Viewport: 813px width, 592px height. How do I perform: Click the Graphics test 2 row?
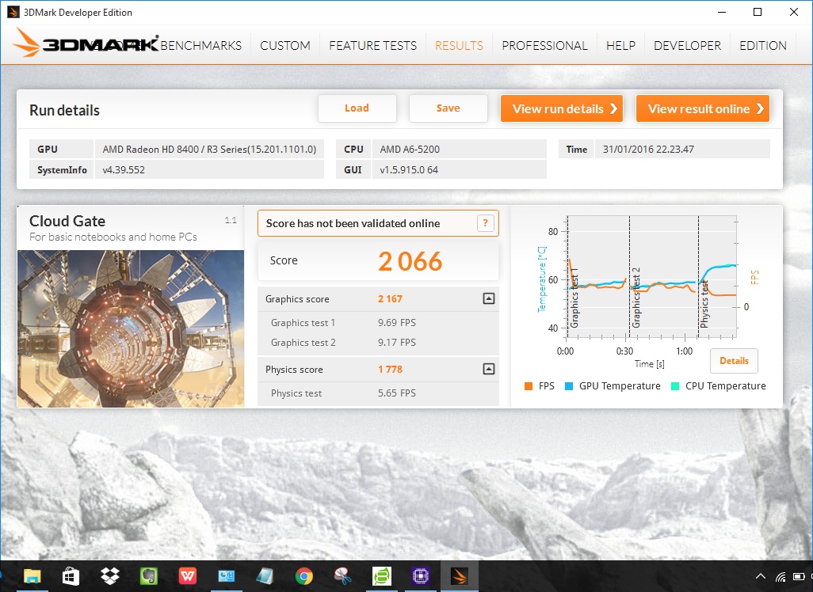pos(379,343)
